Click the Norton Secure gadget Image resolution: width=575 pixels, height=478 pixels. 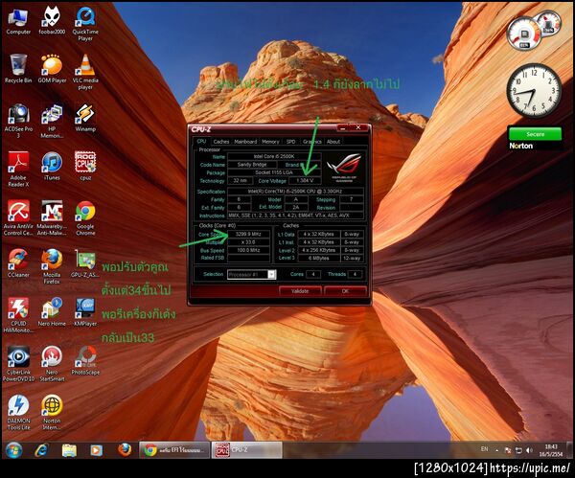(x=535, y=139)
